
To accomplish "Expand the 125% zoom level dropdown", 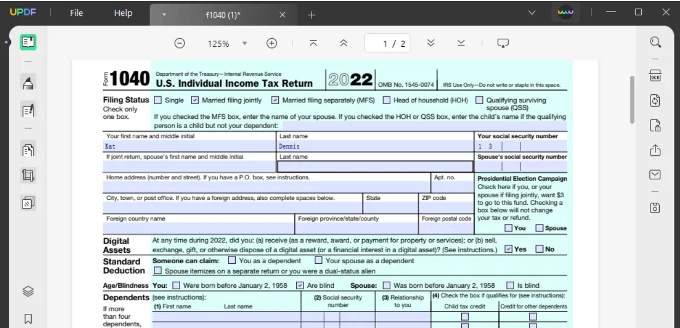I will pos(245,44).
